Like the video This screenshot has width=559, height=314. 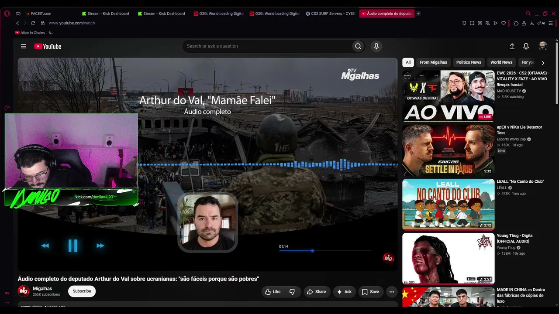click(x=273, y=292)
